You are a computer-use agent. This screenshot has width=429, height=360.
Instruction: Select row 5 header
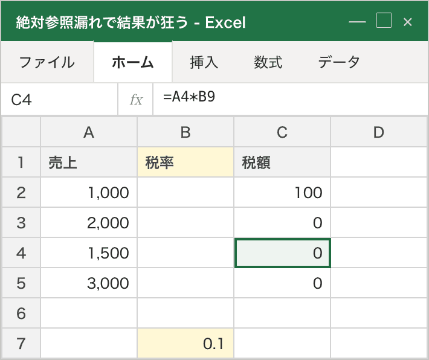(21, 283)
